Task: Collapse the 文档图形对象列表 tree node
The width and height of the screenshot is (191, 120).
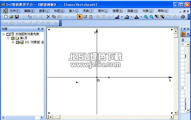Action: pos(4,34)
